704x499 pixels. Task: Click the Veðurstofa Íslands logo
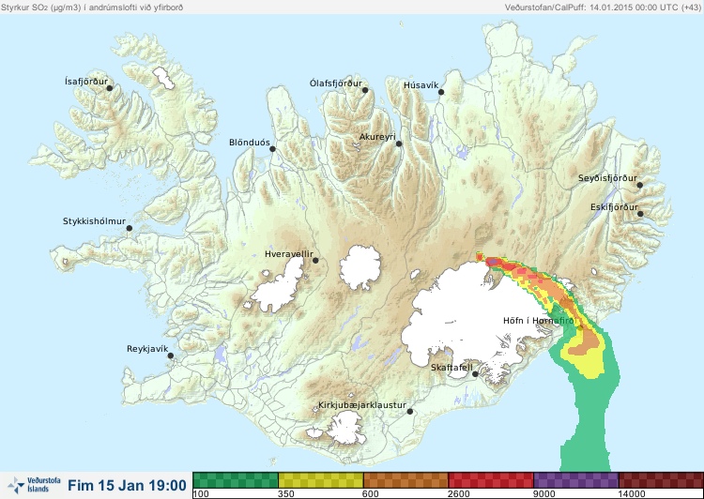[x=35, y=485]
